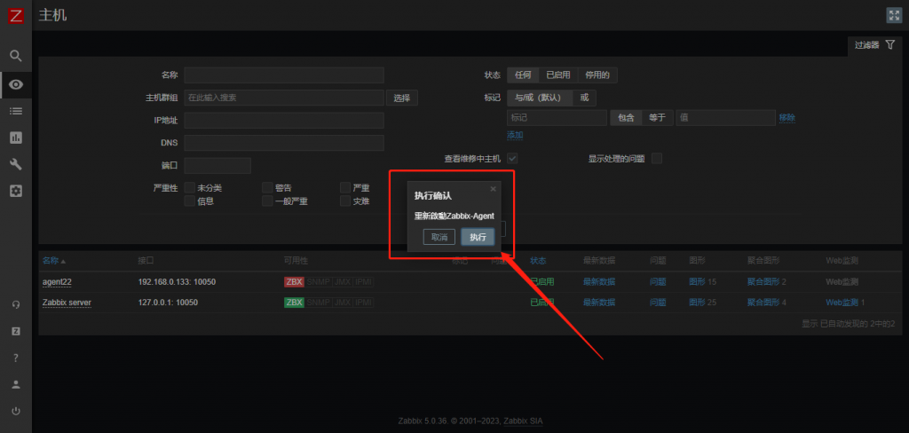The width and height of the screenshot is (909, 433).
Task: Close the execution confirmation dialog
Action: coord(493,189)
